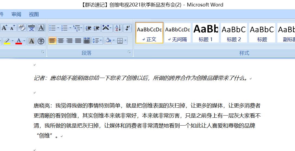Switch to the 视图 (View) tab

(34, 14)
